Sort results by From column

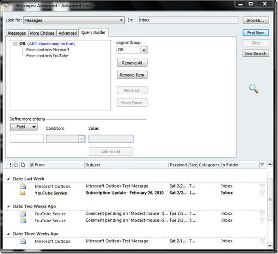coord(59,165)
